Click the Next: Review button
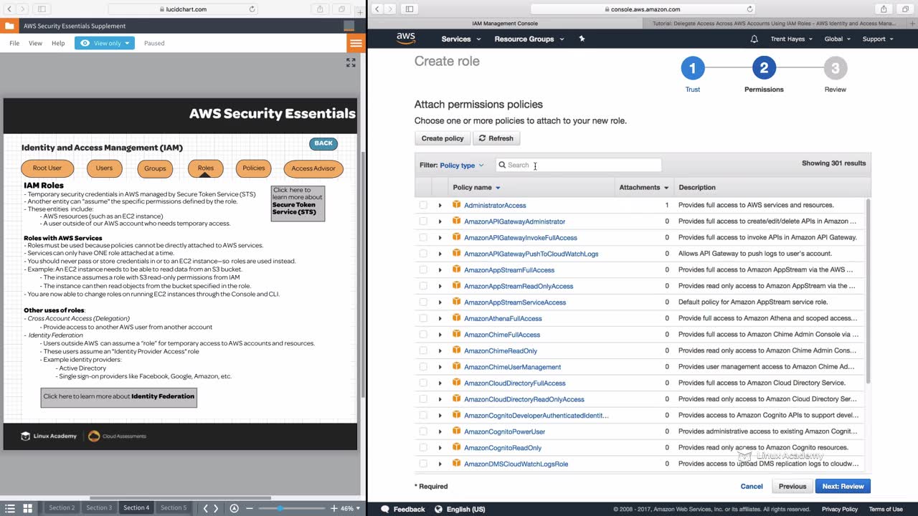Viewport: 918px width, 516px height. point(843,487)
